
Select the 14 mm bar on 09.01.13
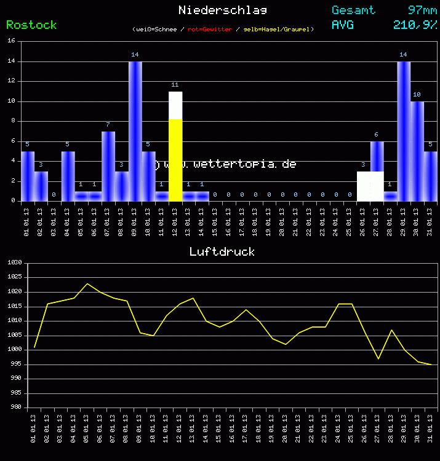coord(135,131)
